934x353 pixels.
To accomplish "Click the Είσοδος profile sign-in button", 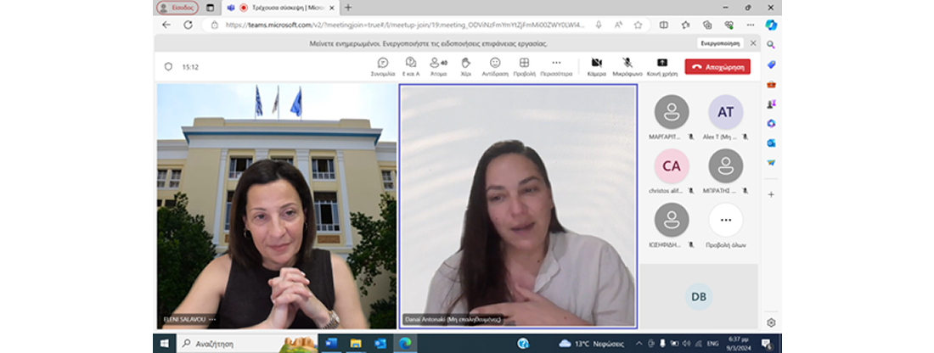I will click(x=177, y=8).
